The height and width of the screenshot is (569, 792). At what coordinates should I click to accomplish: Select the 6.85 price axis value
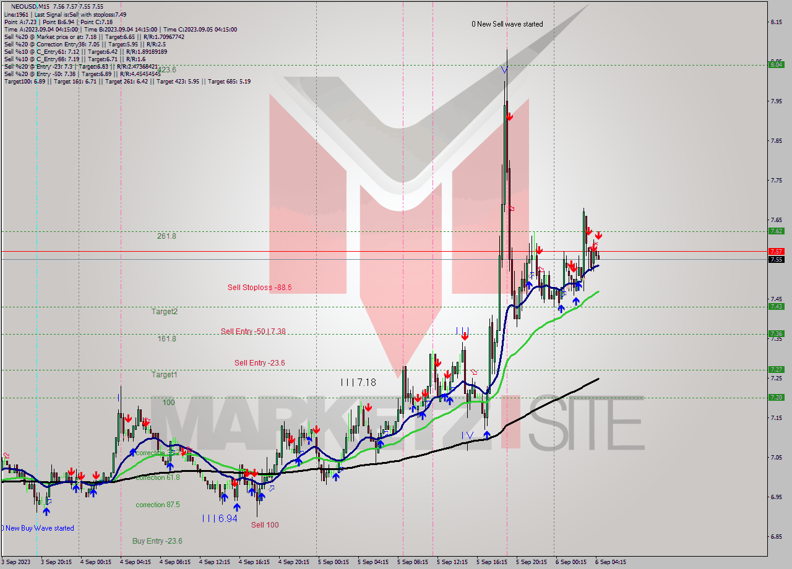(777, 537)
